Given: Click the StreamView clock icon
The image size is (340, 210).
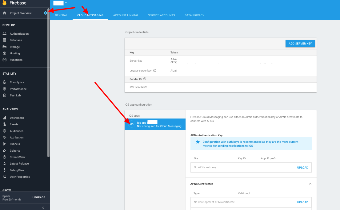Looking at the screenshot, I should (4, 157).
